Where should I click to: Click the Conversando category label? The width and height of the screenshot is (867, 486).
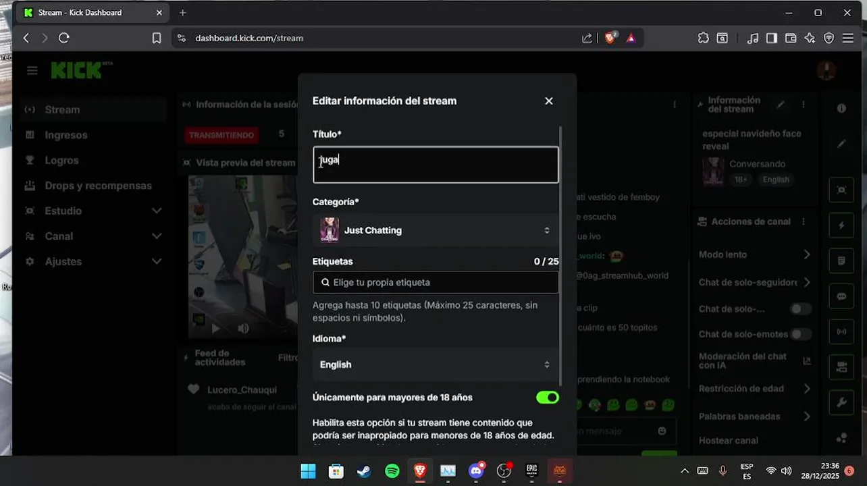point(757,164)
